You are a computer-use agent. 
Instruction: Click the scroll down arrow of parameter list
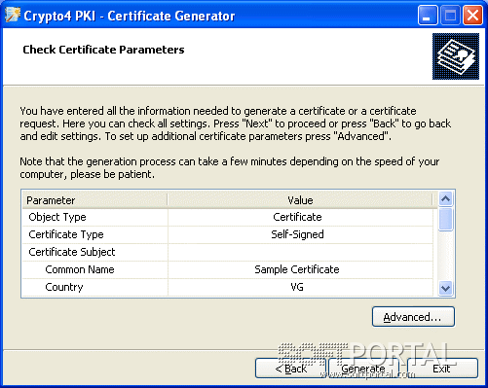click(x=445, y=288)
